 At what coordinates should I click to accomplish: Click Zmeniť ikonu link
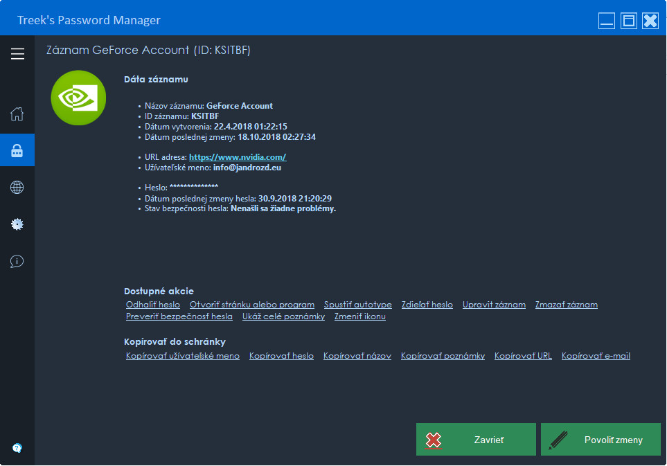click(360, 316)
